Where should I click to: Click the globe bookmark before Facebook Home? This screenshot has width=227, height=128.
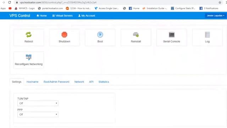124,9
